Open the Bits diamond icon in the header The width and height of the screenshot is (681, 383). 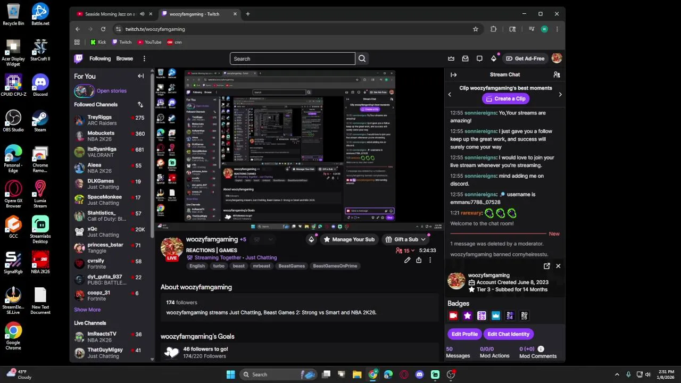(494, 59)
